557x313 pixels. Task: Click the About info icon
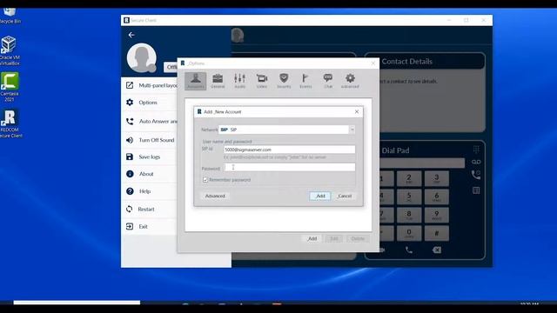click(130, 174)
